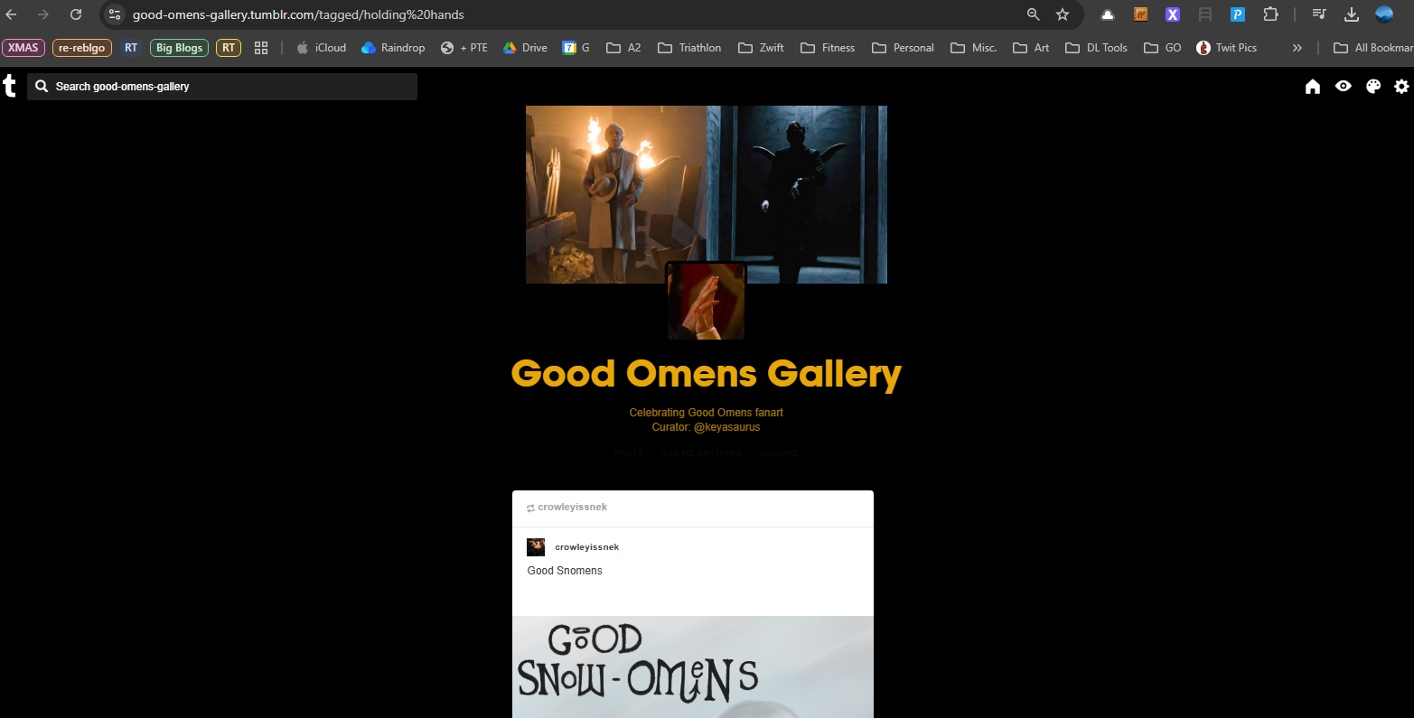Click the Tumblr logo icon
This screenshot has width=1414, height=718.
[x=10, y=87]
